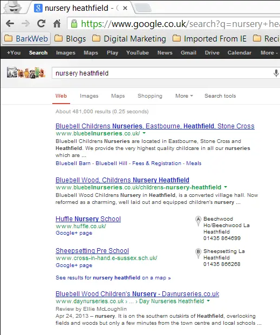This screenshot has height=335, width=280.
Task: Click the 'About 481,000 results' count text
Action: 102,112
